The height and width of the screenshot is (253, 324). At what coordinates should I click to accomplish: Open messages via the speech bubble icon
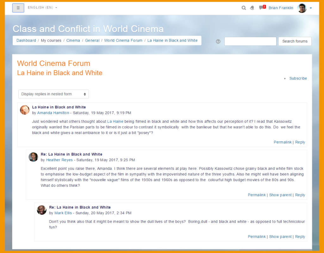pos(260,8)
